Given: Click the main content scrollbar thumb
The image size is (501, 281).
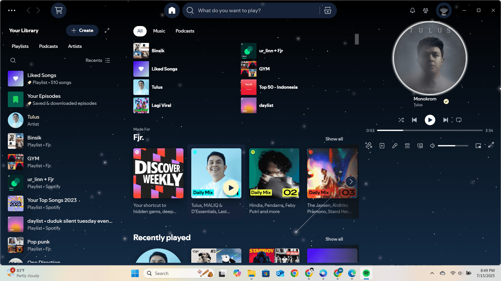Looking at the screenshot, I should pyautogui.click(x=357, y=39).
